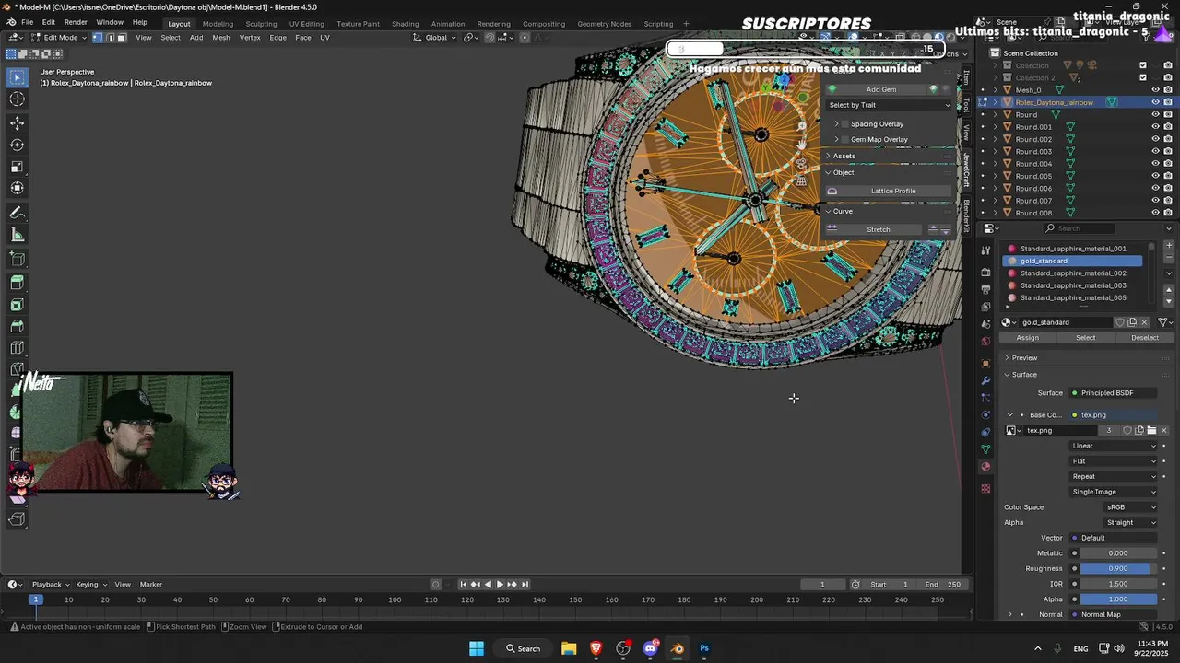Image resolution: width=1180 pixels, height=663 pixels.
Task: Click fake user shield for gold_standard
Action: (x=1119, y=322)
